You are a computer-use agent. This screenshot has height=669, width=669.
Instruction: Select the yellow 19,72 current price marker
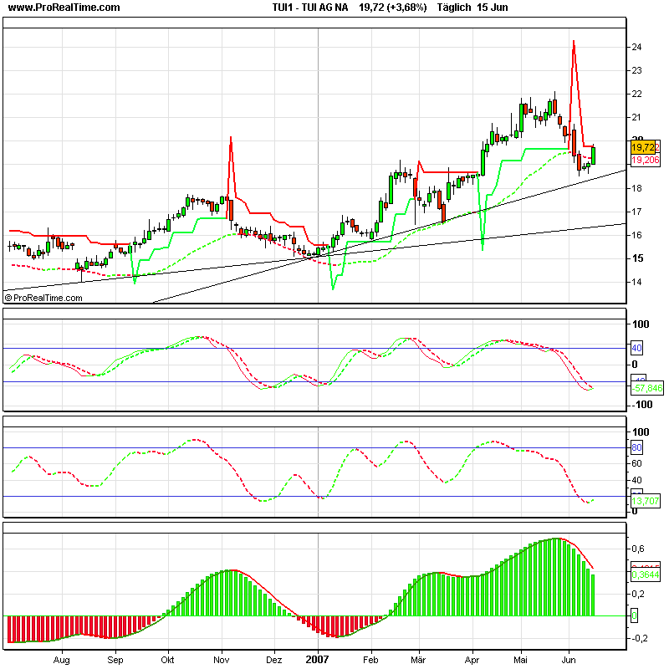point(644,146)
